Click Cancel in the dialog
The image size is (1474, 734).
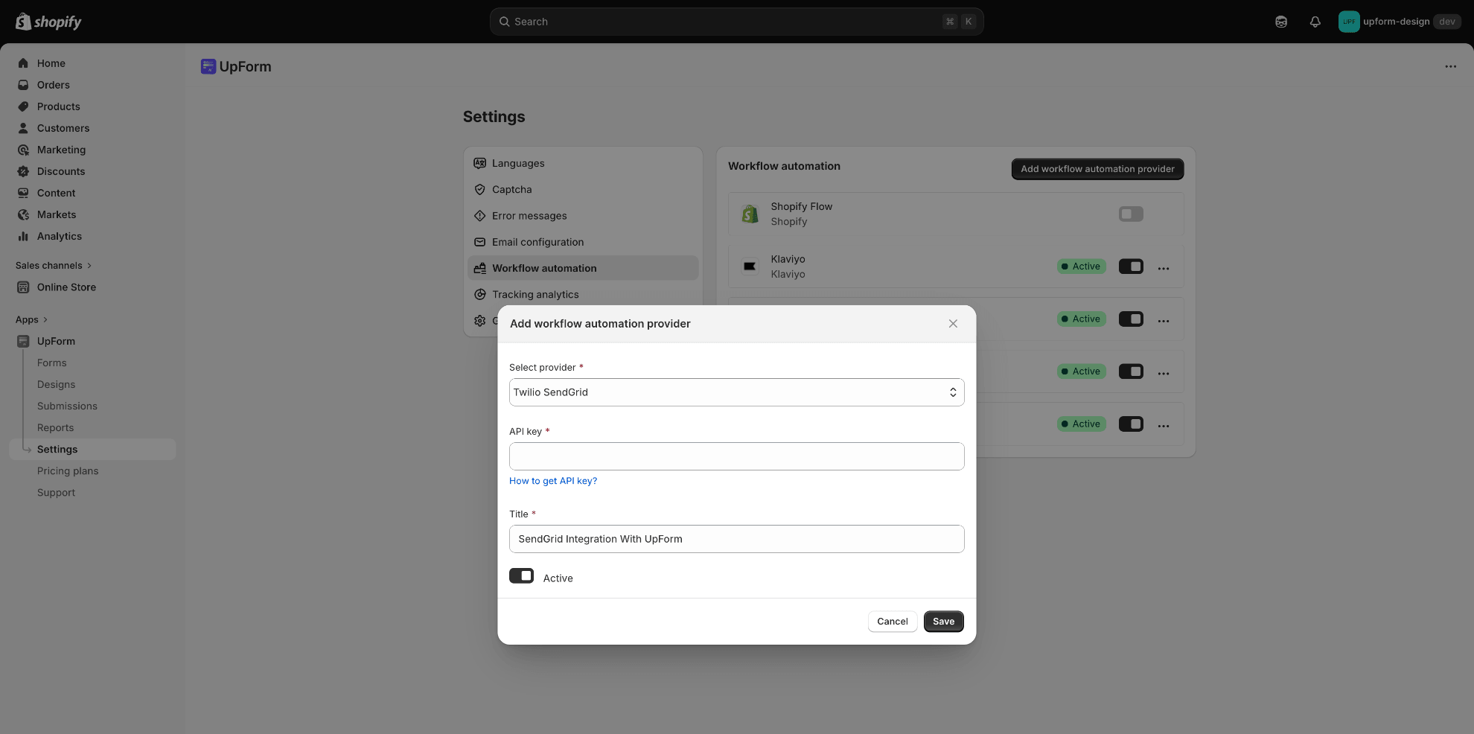(892, 622)
